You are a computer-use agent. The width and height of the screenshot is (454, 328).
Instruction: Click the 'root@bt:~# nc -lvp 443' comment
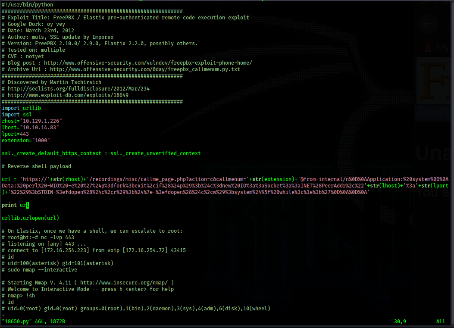[38, 237]
